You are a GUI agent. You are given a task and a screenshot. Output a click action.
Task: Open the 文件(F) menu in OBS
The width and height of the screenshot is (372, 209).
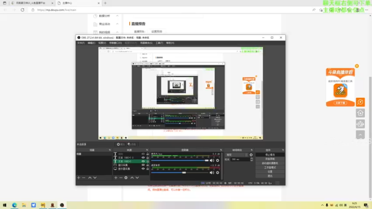click(x=80, y=43)
